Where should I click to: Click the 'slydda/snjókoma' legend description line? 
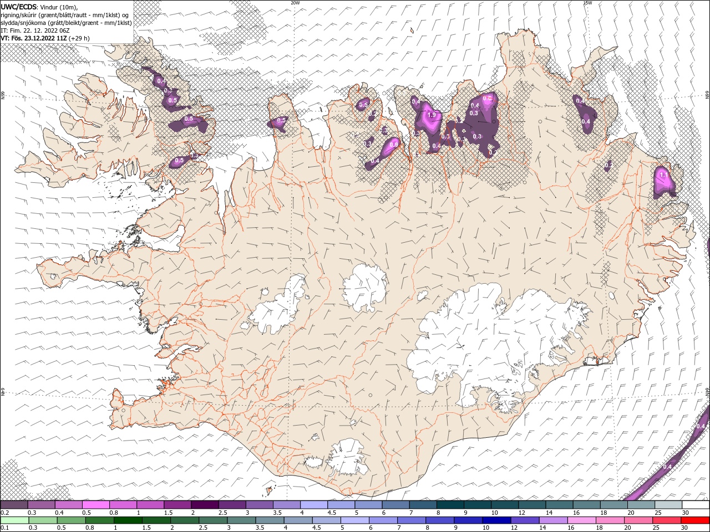click(66, 23)
